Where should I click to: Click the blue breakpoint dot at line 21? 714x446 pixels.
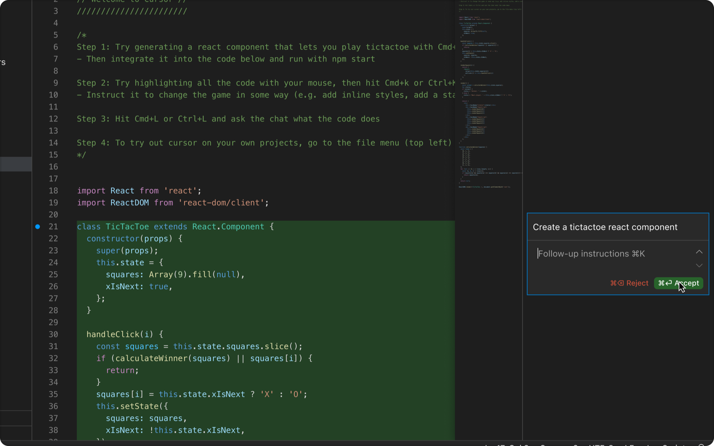point(38,227)
